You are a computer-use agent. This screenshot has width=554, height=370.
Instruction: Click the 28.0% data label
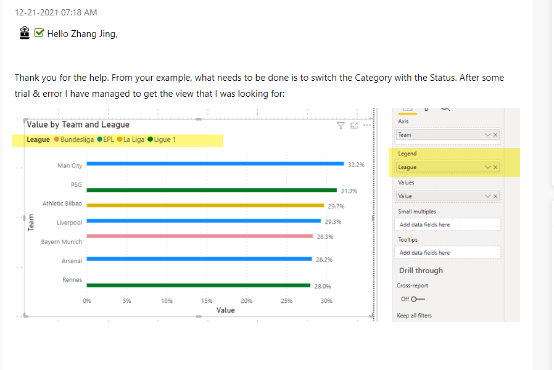[323, 286]
